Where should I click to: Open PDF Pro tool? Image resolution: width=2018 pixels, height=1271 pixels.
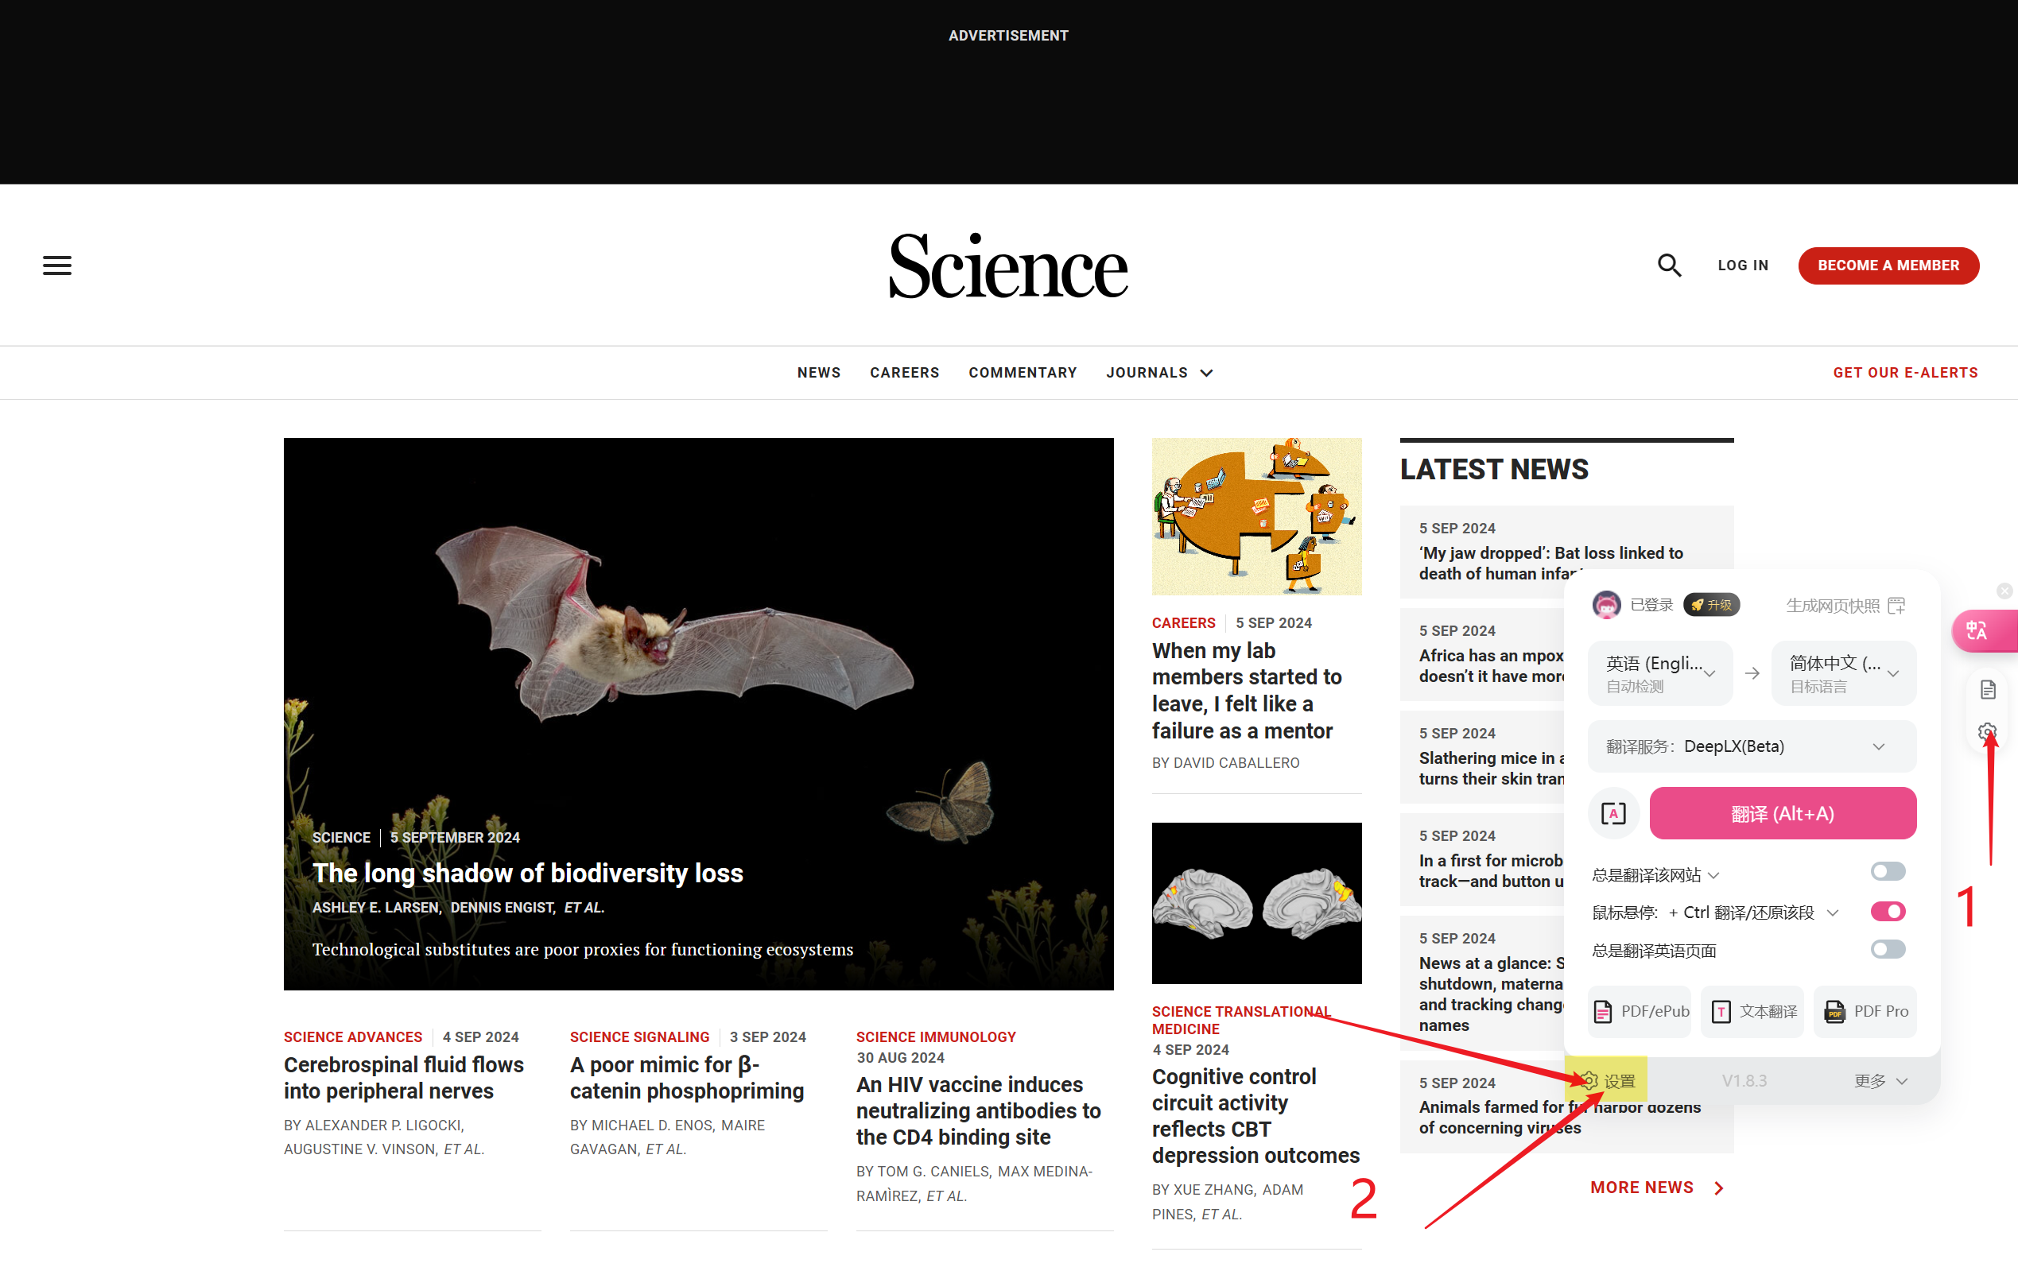click(x=1865, y=1011)
